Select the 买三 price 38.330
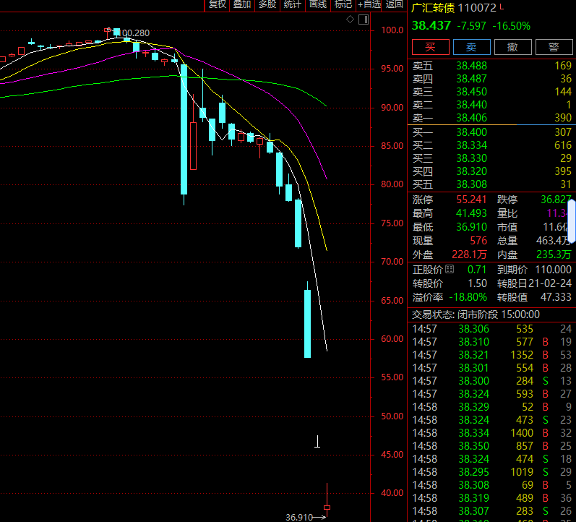Screen dimensions: 576x522 tap(472, 158)
